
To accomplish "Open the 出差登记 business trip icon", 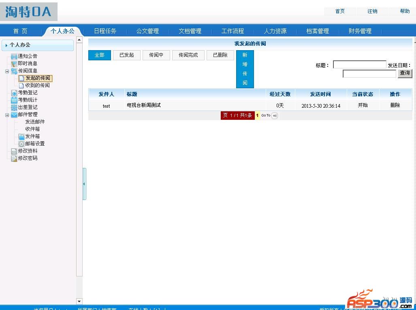I will click(14, 107).
